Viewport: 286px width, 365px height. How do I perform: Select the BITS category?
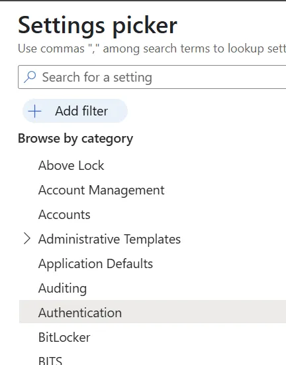[50, 360]
